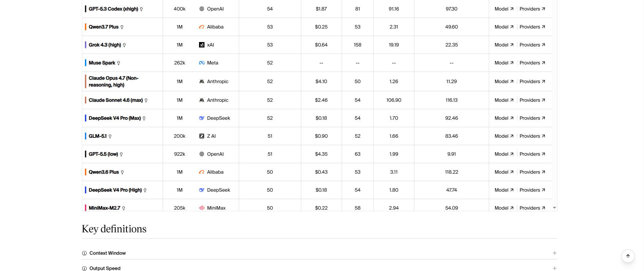644x271 pixels.
Task: Click the reasoning lightbulb icon next to Muse Spark
Action: (x=119, y=63)
